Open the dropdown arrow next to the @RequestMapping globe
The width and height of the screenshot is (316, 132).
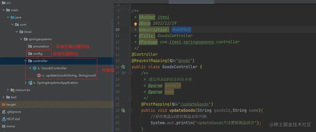175,61
